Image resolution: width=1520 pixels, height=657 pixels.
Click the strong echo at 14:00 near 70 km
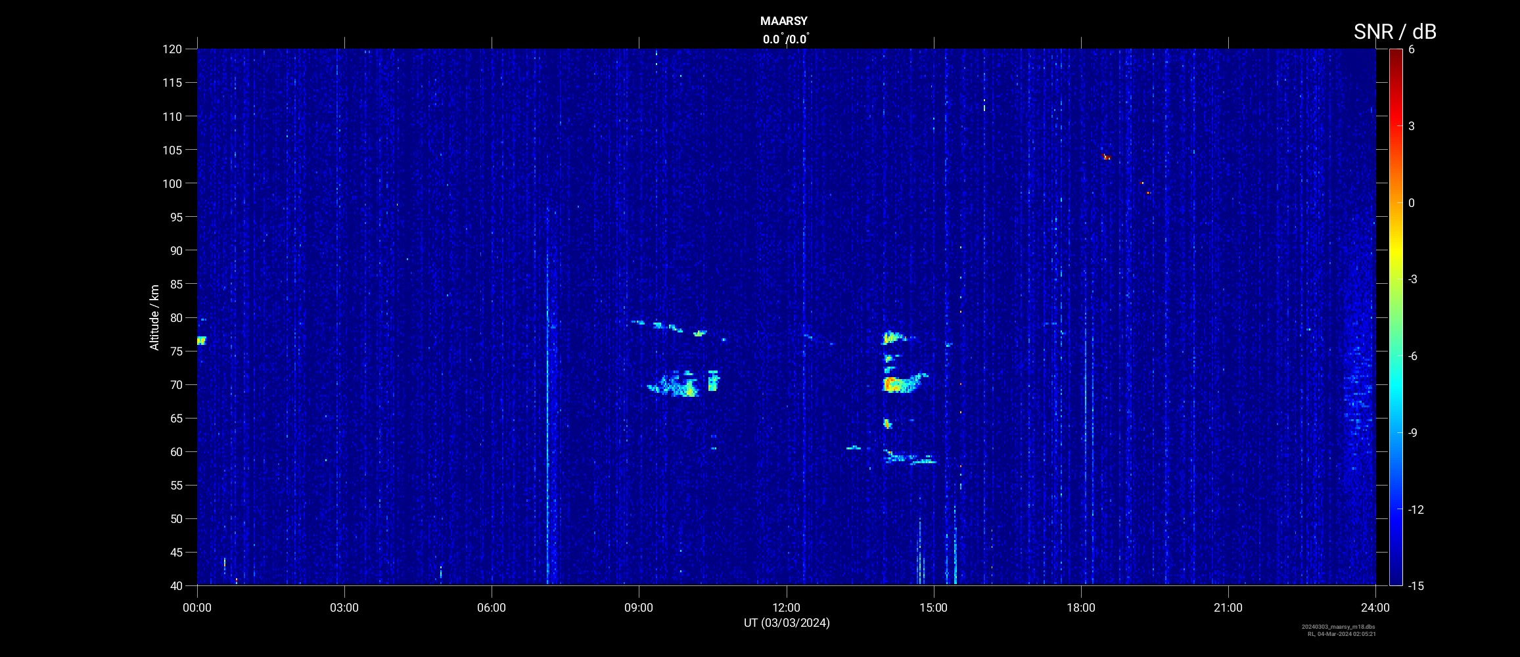pos(904,383)
